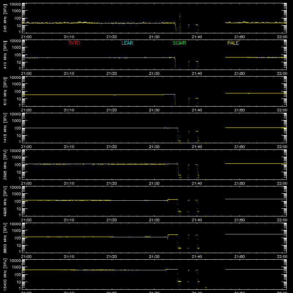This screenshot has height=293, width=293.
Task: Click the 21:40 tick under the 245 MHz plot
Action: tap(197, 37)
